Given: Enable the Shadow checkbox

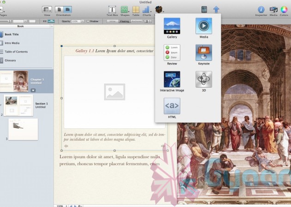Looking at the screenshot, I should point(89,21).
